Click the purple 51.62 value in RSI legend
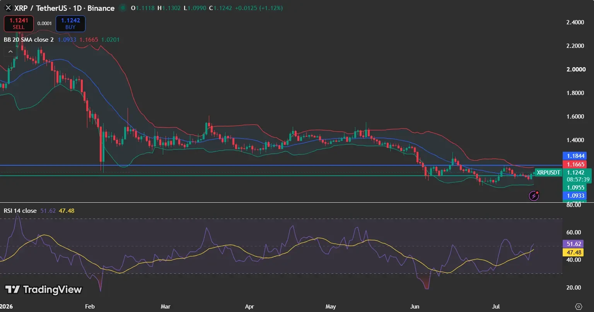 [48, 210]
